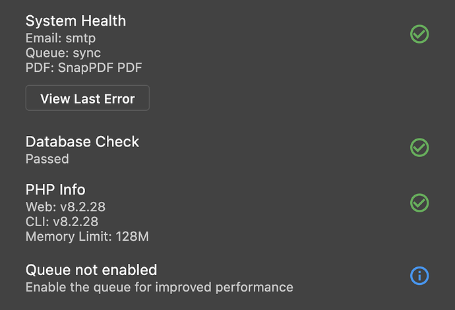Click the Queue not enabled heading
Viewport: 455px width, 310px height.
pos(91,270)
